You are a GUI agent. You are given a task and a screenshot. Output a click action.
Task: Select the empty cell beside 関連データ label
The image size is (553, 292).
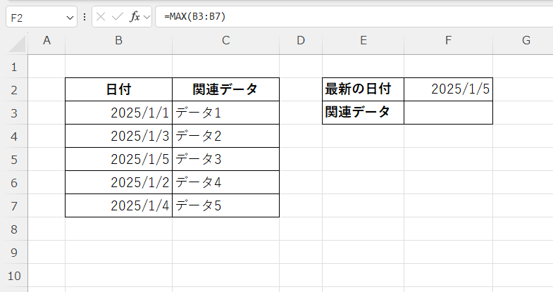448,113
